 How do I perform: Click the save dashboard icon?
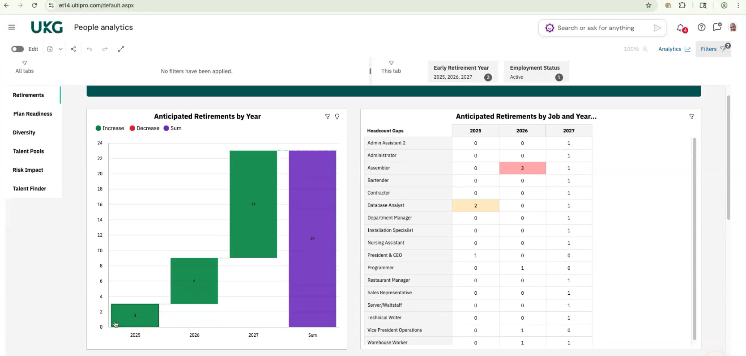point(50,49)
